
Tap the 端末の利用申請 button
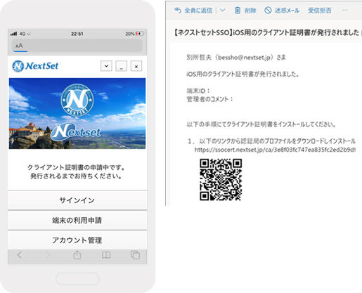[x=77, y=220]
